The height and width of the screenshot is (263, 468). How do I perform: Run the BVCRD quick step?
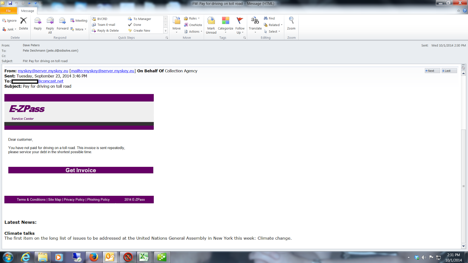pos(100,19)
